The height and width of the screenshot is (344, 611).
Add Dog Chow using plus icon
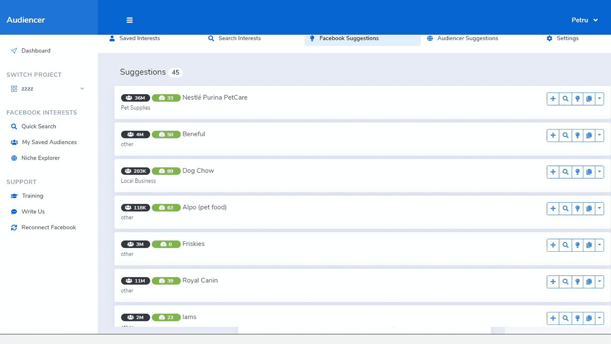point(553,172)
